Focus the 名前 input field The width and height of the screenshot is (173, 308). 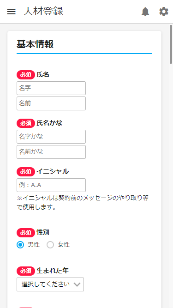[51, 103]
